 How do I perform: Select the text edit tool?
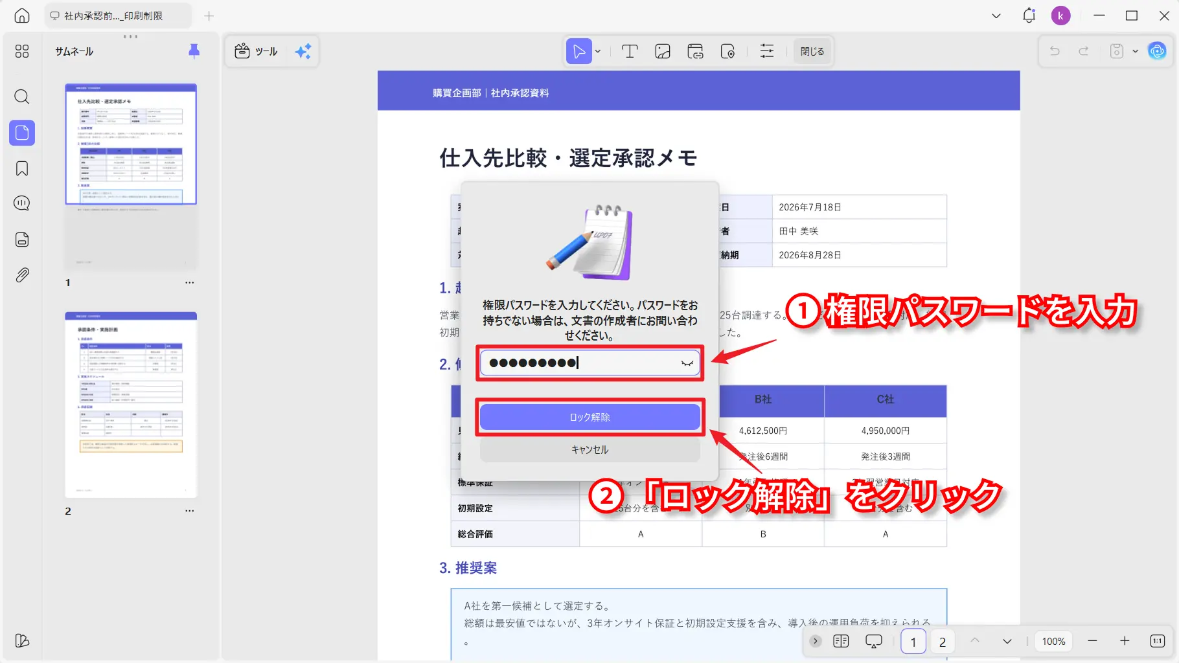[630, 51]
